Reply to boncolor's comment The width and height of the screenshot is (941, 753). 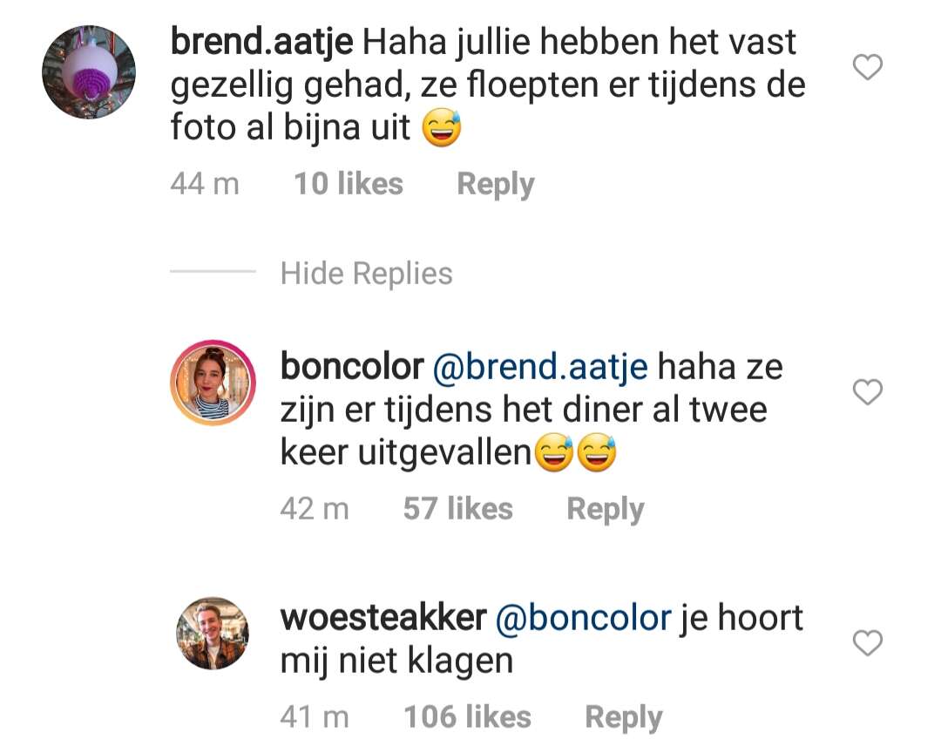pos(605,509)
